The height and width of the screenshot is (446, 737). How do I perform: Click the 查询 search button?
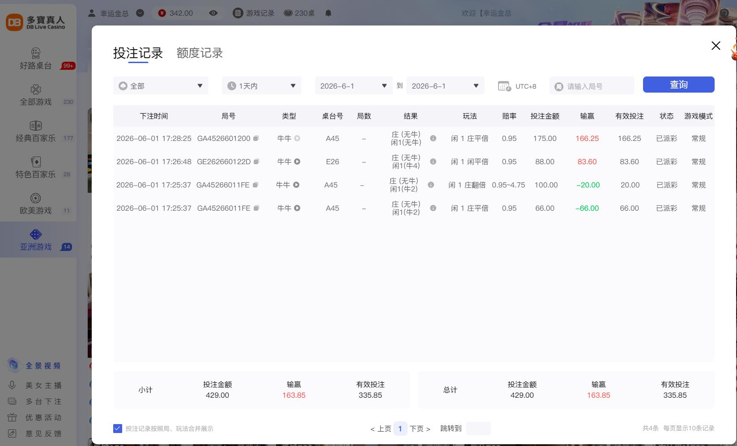pyautogui.click(x=679, y=85)
